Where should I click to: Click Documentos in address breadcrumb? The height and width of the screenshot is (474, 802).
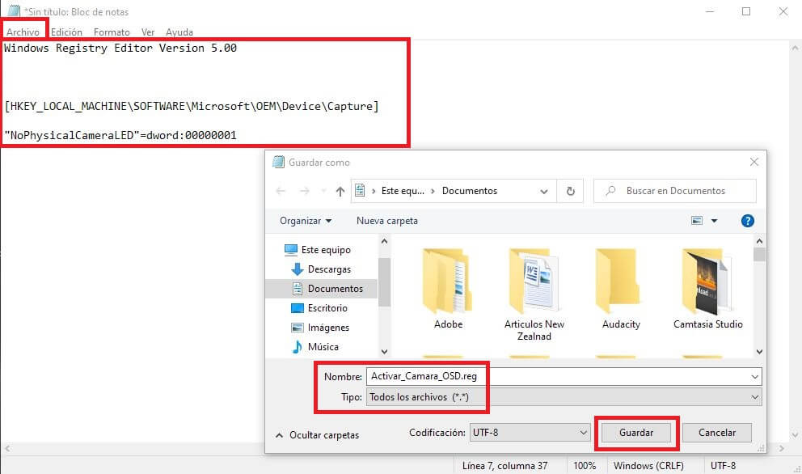470,191
